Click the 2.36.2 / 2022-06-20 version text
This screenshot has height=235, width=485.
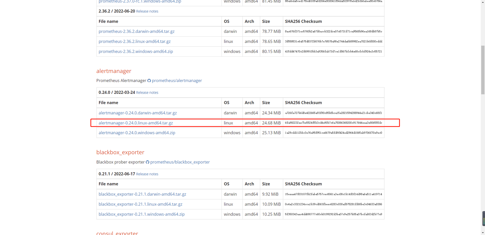[117, 11]
